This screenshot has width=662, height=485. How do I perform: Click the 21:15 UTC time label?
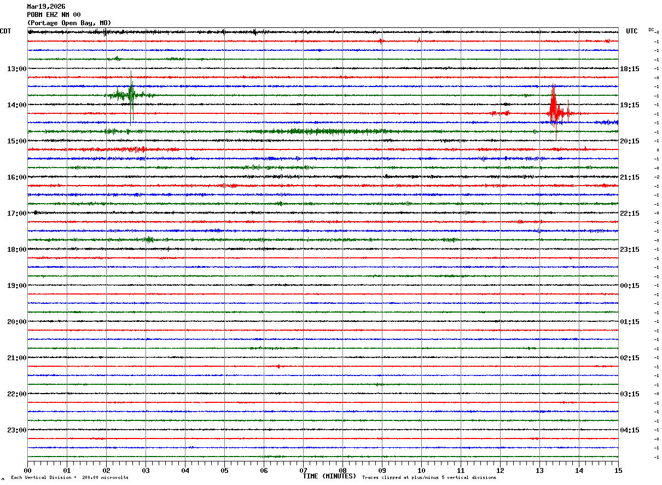coord(630,177)
